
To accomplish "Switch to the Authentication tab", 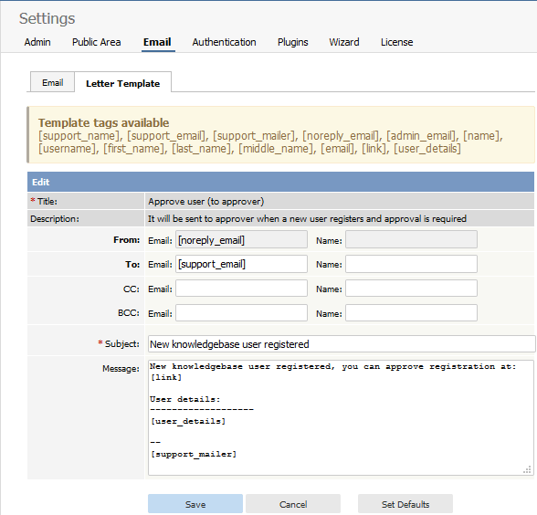I will pyautogui.click(x=224, y=42).
